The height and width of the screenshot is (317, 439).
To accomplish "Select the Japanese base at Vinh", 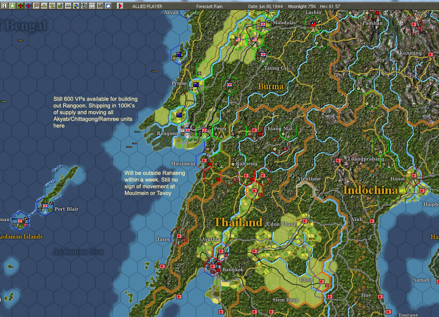I will [372, 221].
